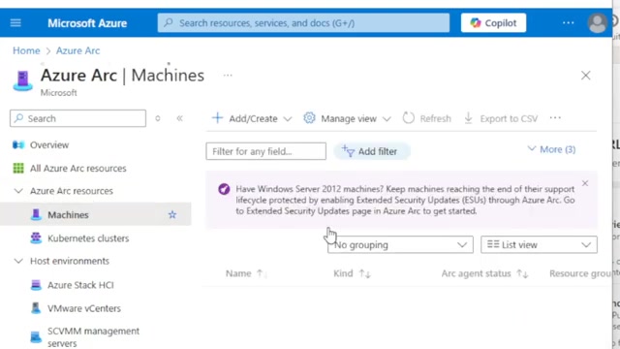Click the purple ESU banner icon
Viewport: 620px width, 349px height.
click(x=224, y=189)
